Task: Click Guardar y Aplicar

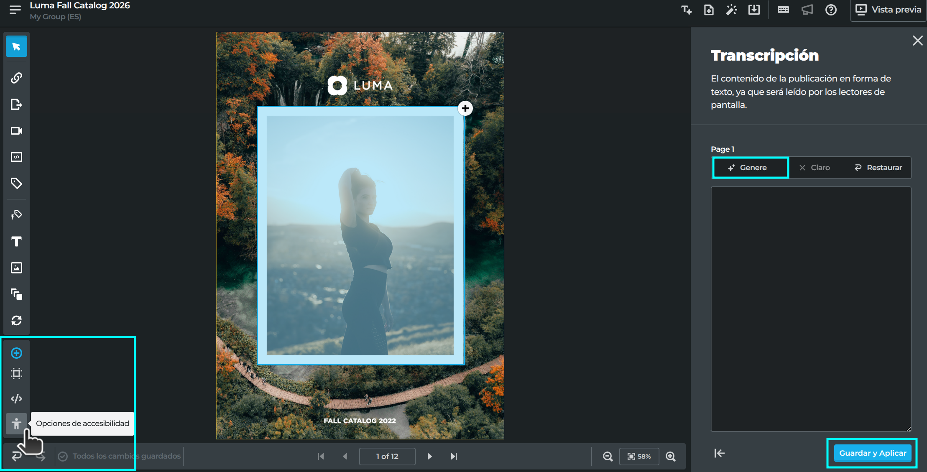Action: pos(873,453)
